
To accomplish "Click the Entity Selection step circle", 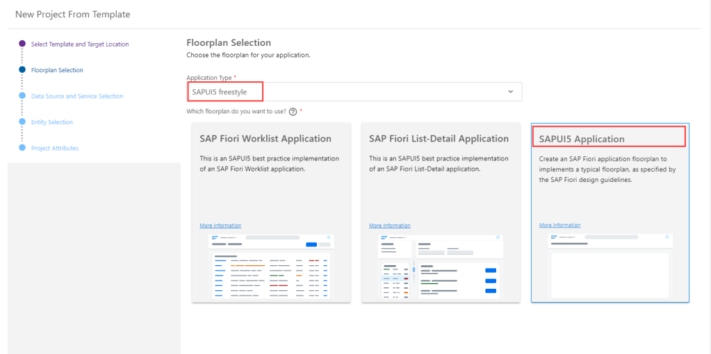I will 22,122.
